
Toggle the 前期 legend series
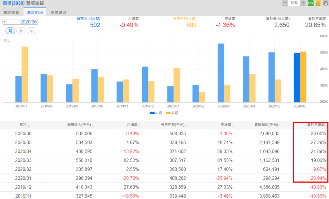click(x=172, y=113)
